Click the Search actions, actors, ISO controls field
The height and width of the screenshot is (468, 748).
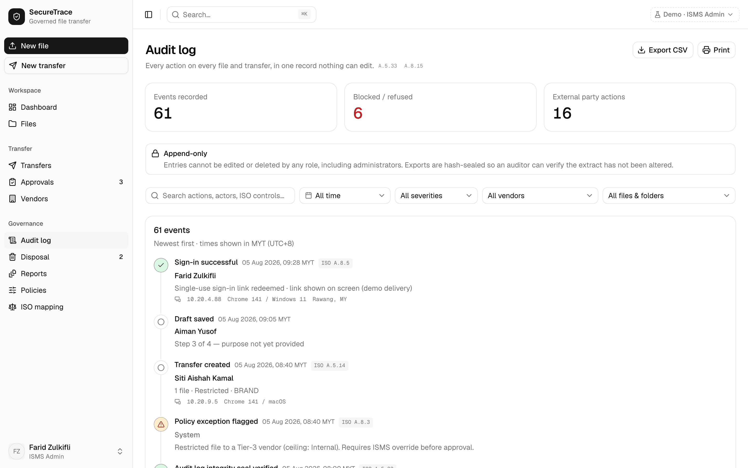[x=220, y=196]
